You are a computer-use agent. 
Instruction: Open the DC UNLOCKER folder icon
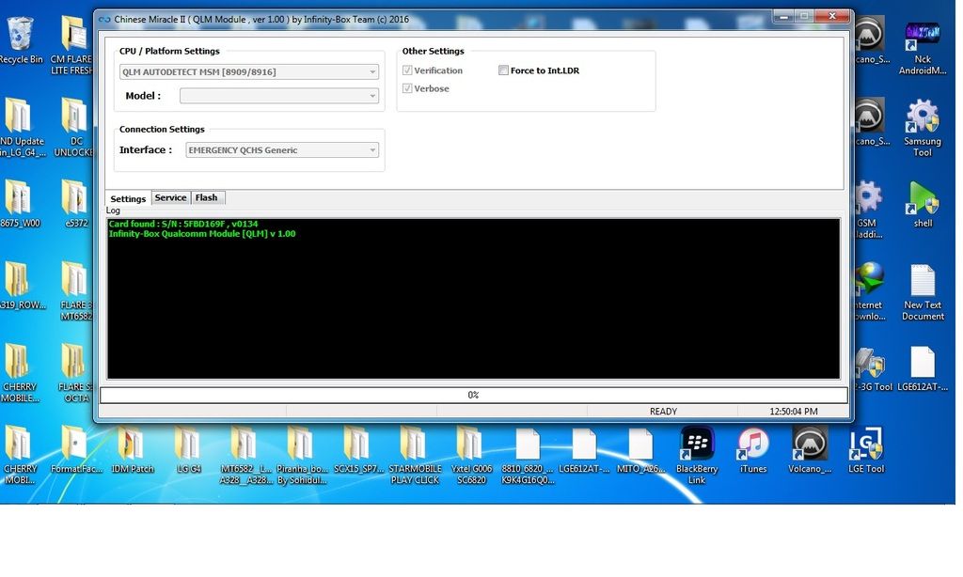[x=74, y=127]
